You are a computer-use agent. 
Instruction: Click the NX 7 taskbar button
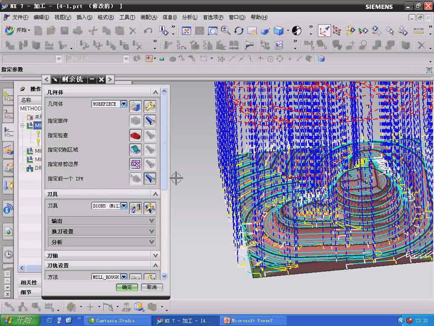coord(186,320)
